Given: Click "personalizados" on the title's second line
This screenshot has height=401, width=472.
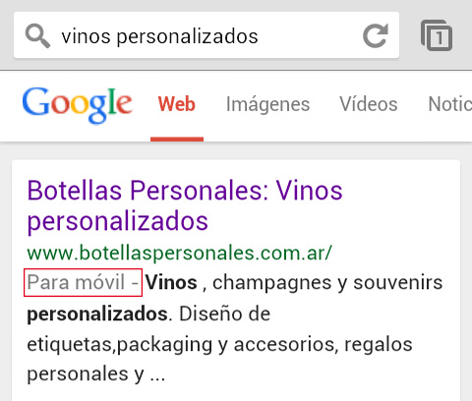Looking at the screenshot, I should pos(118,221).
